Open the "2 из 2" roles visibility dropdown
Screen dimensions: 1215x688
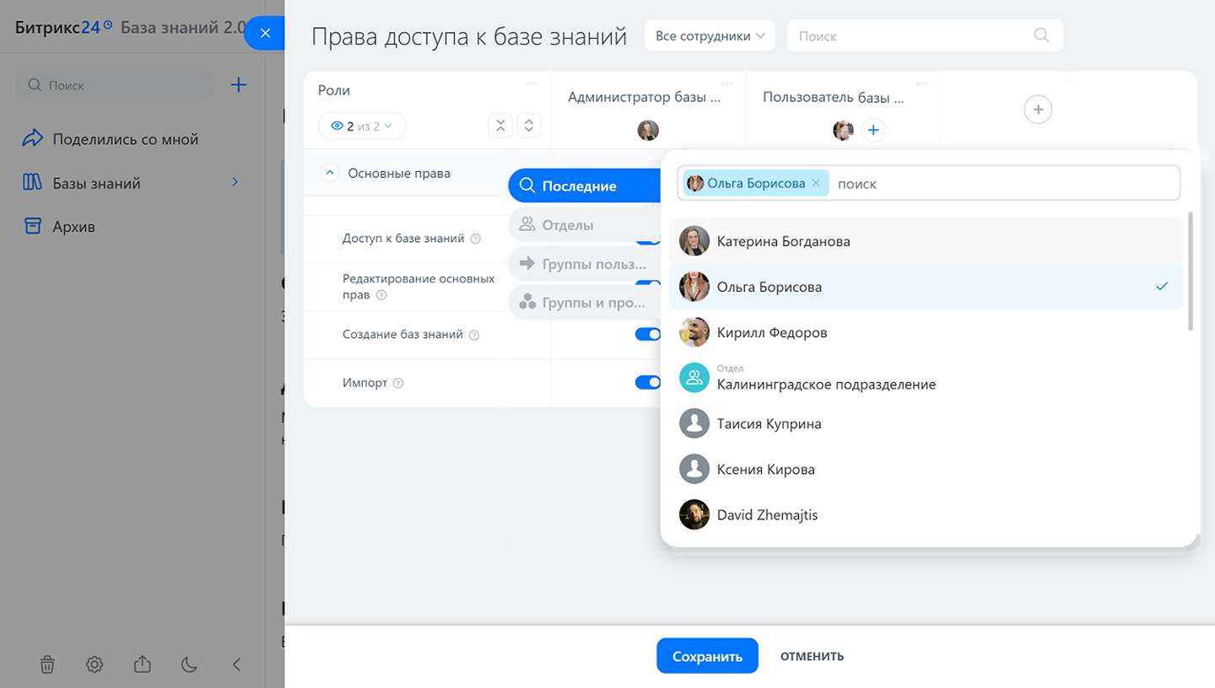pyautogui.click(x=362, y=126)
